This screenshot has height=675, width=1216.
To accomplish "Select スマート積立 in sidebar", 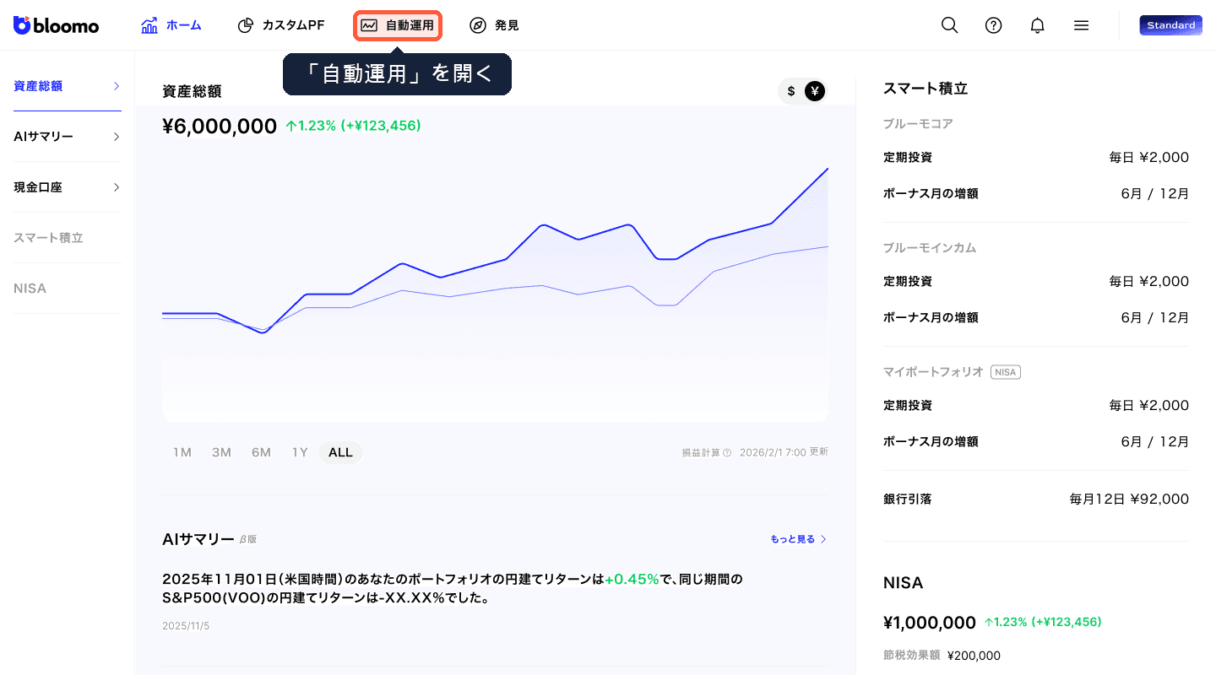I will click(68, 238).
